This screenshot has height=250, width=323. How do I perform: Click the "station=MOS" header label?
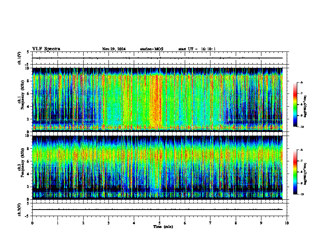pyautogui.click(x=152, y=49)
